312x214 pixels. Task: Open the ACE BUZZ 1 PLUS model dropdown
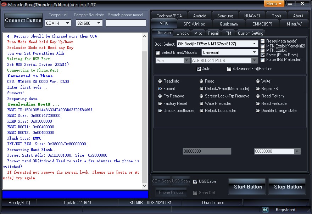tap(255, 60)
